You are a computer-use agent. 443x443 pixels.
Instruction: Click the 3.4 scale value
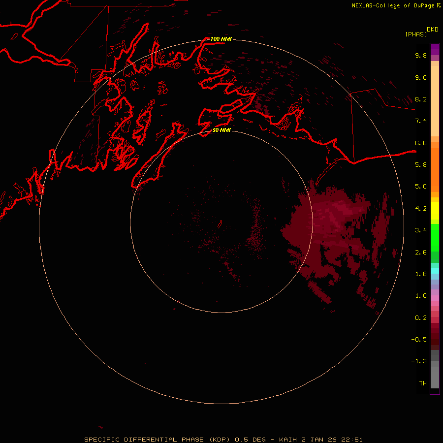[421, 230]
